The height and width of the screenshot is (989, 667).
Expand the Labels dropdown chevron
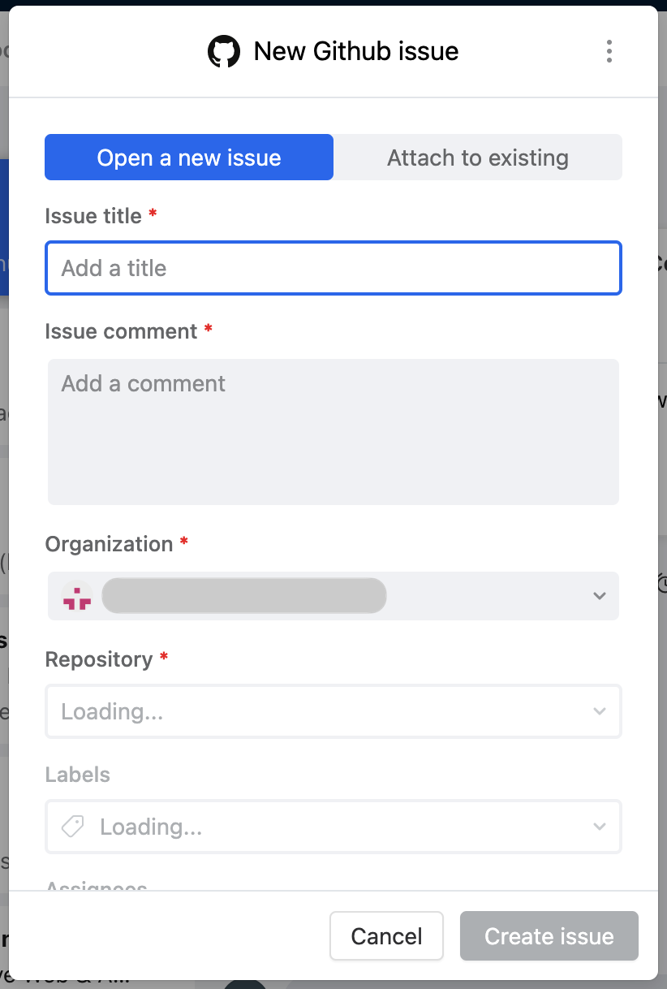point(600,827)
